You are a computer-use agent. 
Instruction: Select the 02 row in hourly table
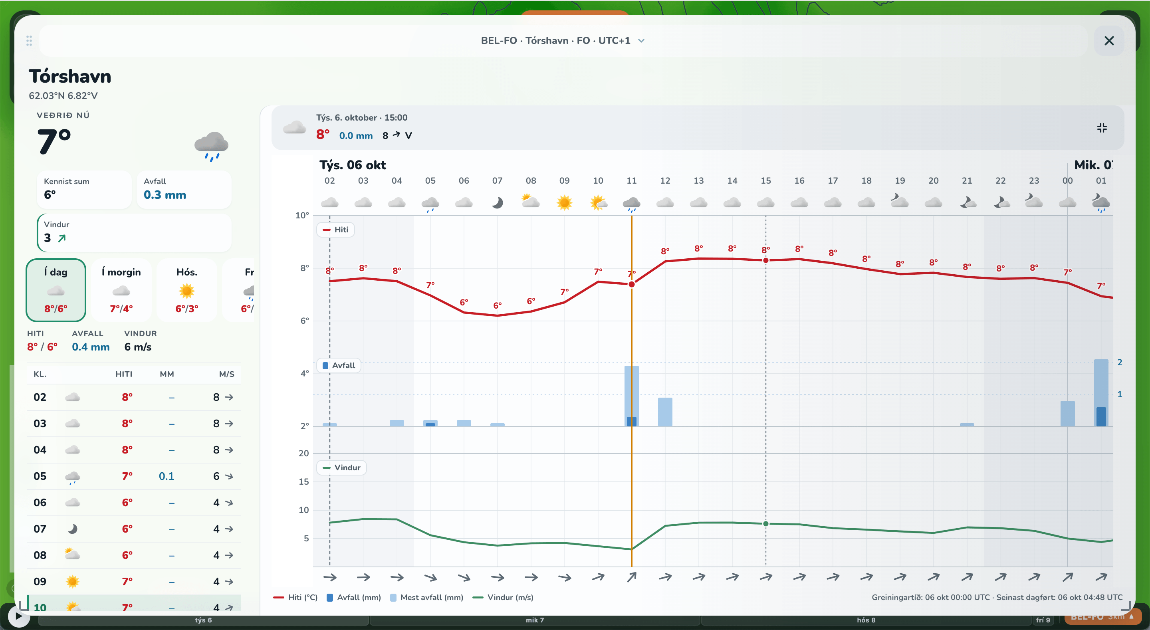pos(134,397)
